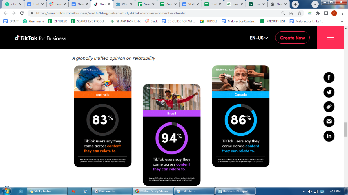
Task: Open the Grammarly bookmark
Action: tap(33, 21)
